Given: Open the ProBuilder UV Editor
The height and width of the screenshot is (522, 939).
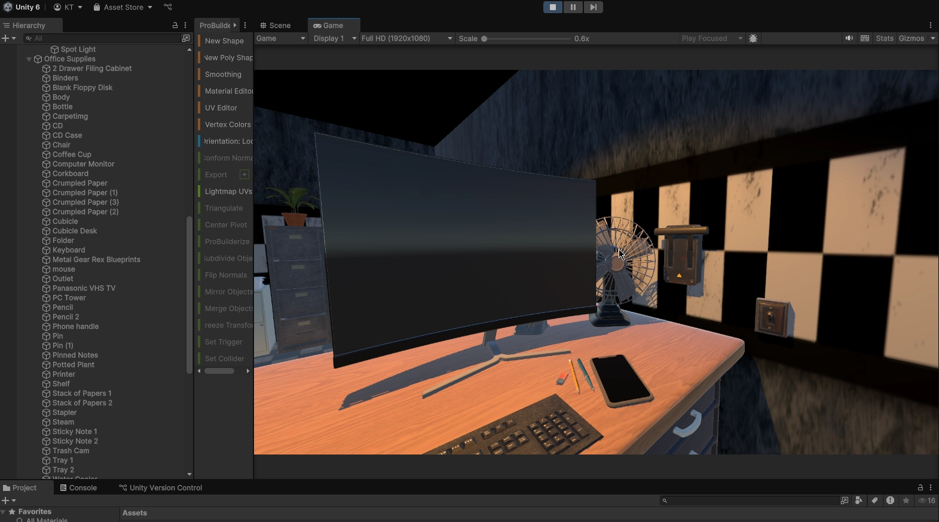Looking at the screenshot, I should pyautogui.click(x=225, y=108).
